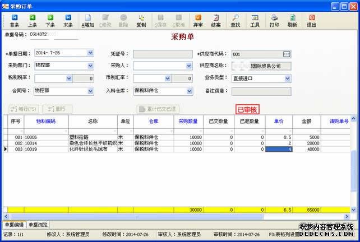
Task: Click the 备注信息 remarks field
Action: pos(261,91)
